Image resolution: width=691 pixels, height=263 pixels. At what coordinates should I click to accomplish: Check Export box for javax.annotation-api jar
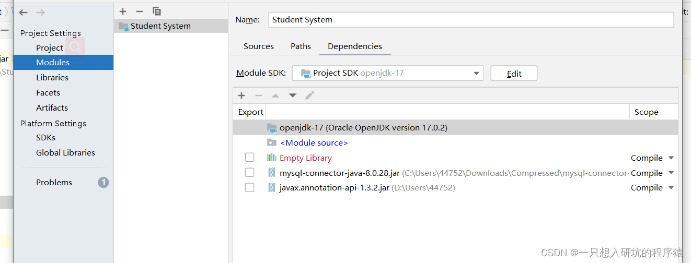[249, 187]
